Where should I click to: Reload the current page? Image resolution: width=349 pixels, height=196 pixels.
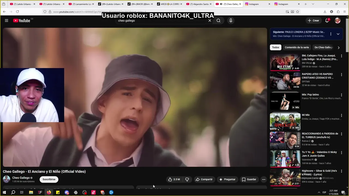tap(17, 12)
